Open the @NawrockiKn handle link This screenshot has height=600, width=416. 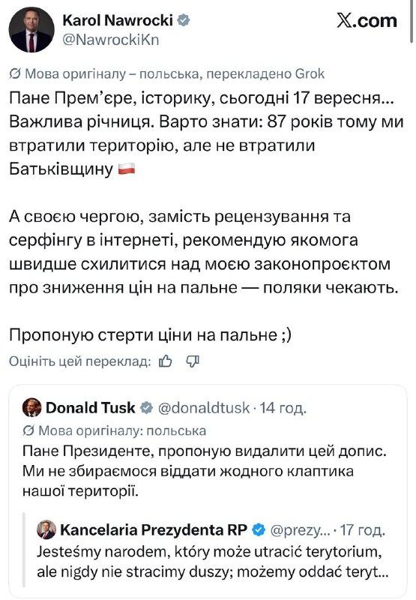110,40
